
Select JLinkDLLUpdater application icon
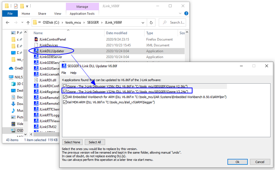pos(36,51)
